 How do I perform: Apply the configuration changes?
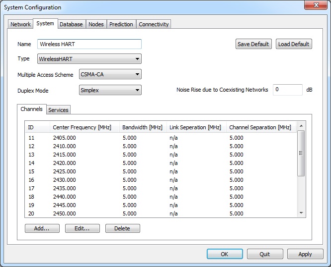tap(305, 254)
